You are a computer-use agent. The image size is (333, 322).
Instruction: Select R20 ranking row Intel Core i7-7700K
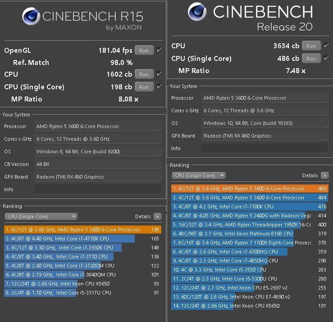[250, 207]
